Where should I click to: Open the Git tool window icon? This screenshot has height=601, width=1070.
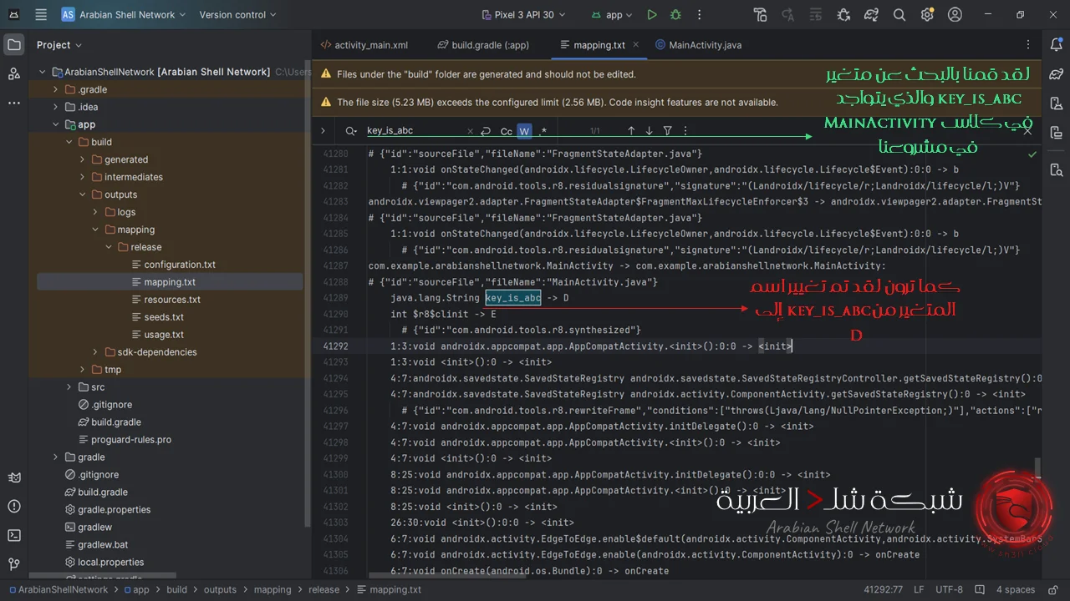coord(14,564)
